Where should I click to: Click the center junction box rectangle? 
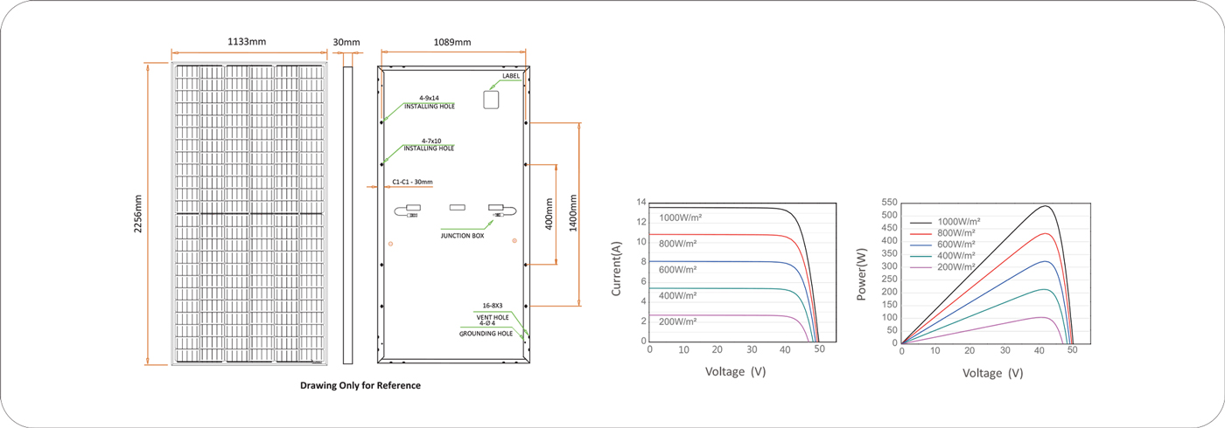[x=458, y=208]
